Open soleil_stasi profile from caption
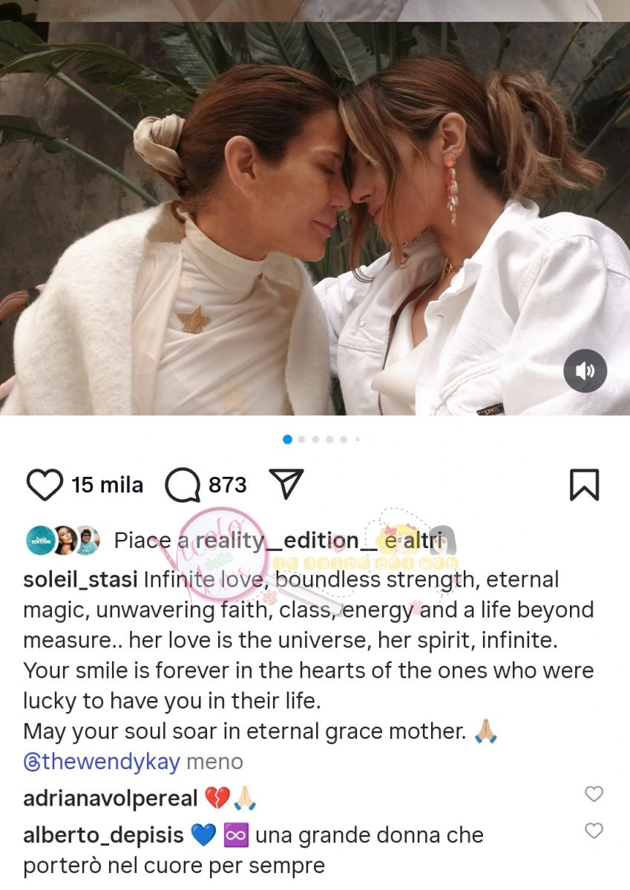630x890 pixels. tap(80, 580)
